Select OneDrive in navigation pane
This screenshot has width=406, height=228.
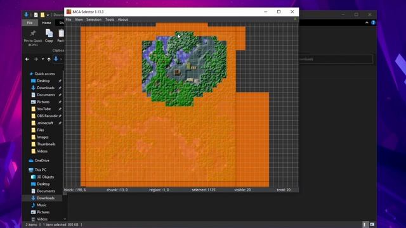(42, 160)
